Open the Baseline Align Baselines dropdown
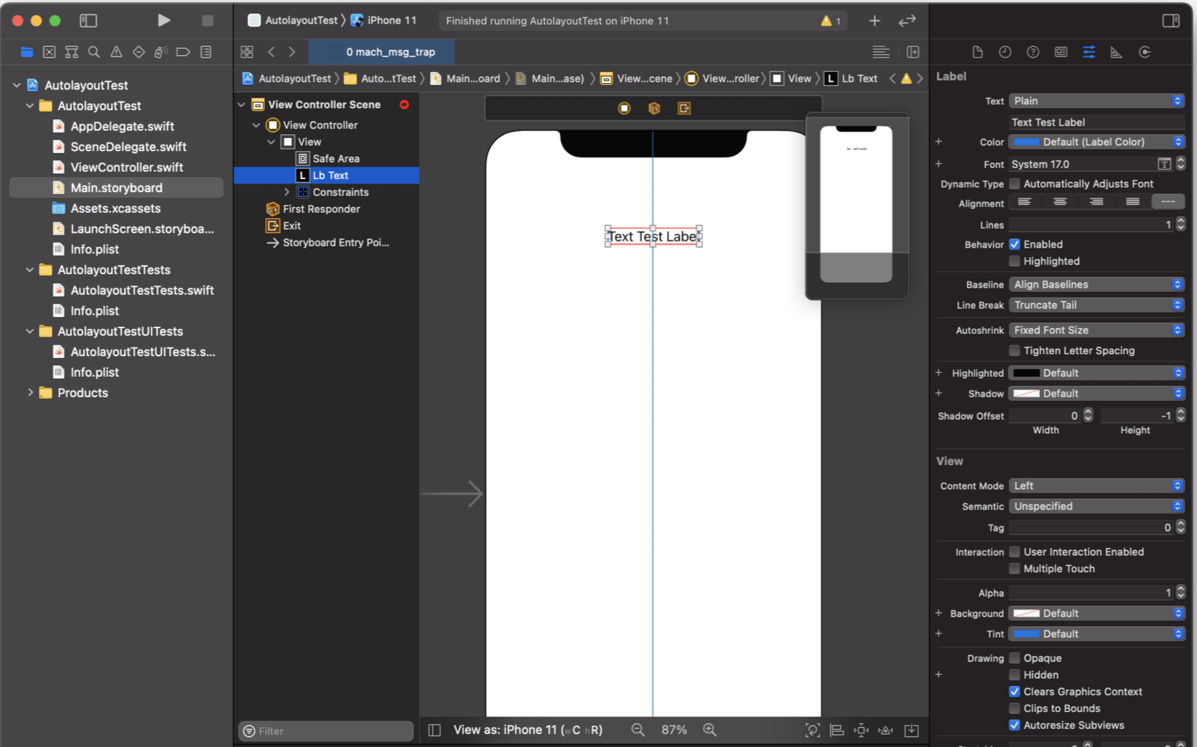This screenshot has height=747, width=1197. 1097,285
